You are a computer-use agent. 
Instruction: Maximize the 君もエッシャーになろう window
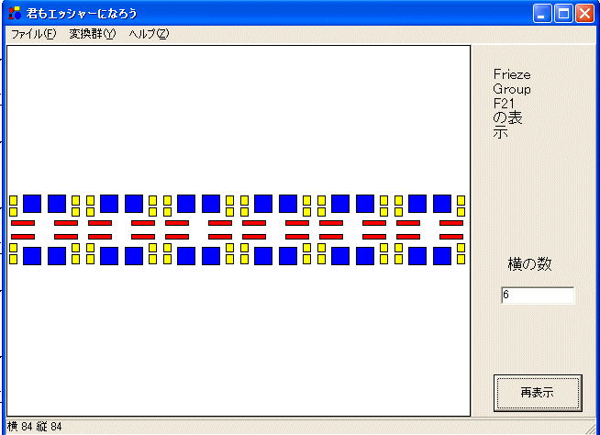click(x=563, y=14)
